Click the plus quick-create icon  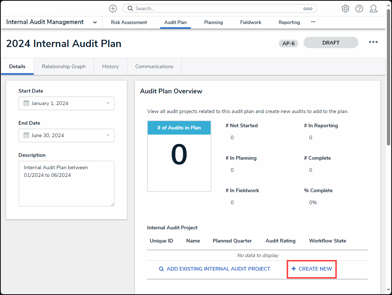[x=113, y=8]
